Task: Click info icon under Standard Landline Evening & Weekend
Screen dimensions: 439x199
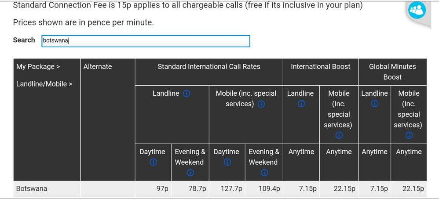Action: pyautogui.click(x=190, y=173)
